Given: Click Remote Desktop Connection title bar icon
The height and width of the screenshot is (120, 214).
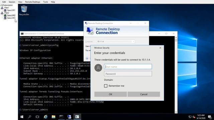Looking at the screenshot, I should point(86,23).
